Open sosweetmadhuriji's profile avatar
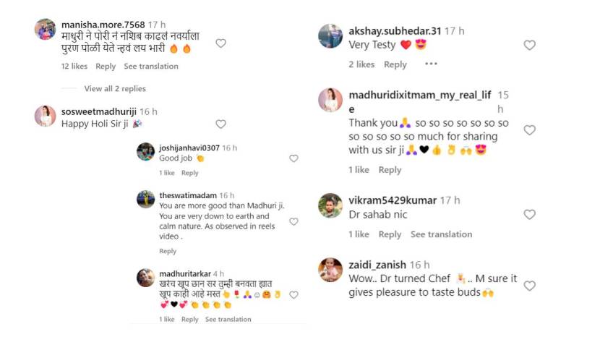Viewport: 600px width, 337px height. 45,116
